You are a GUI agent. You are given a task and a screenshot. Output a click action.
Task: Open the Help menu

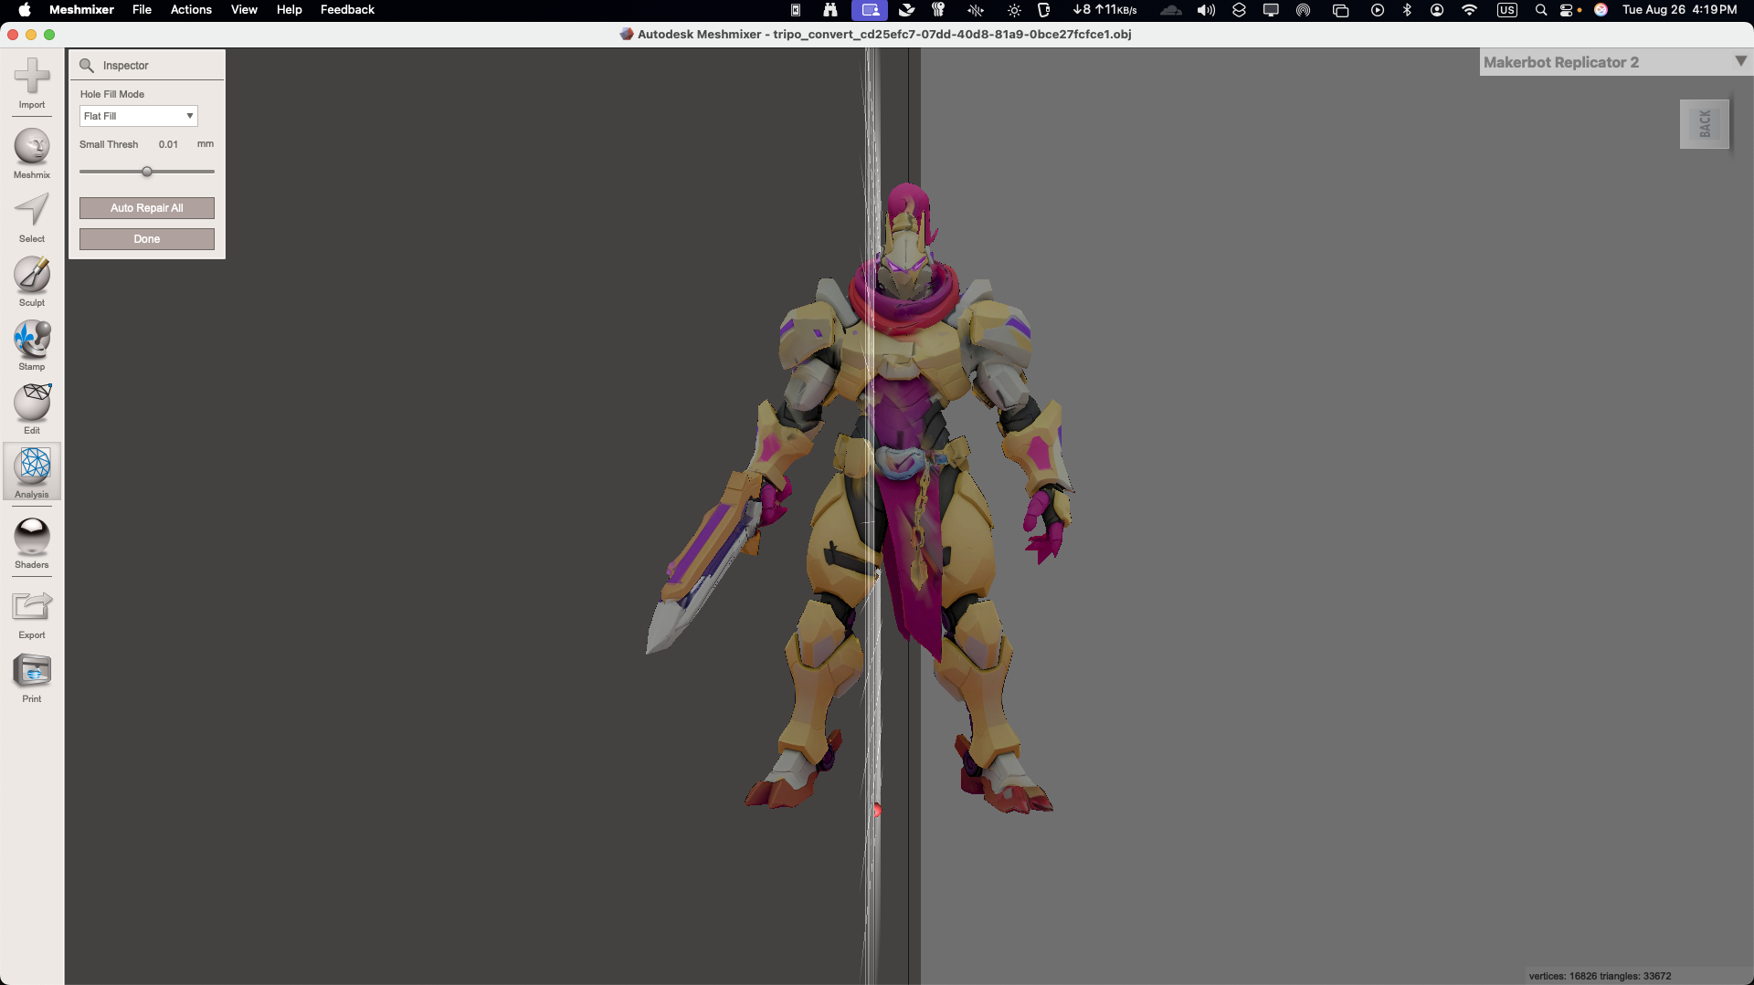[290, 10]
